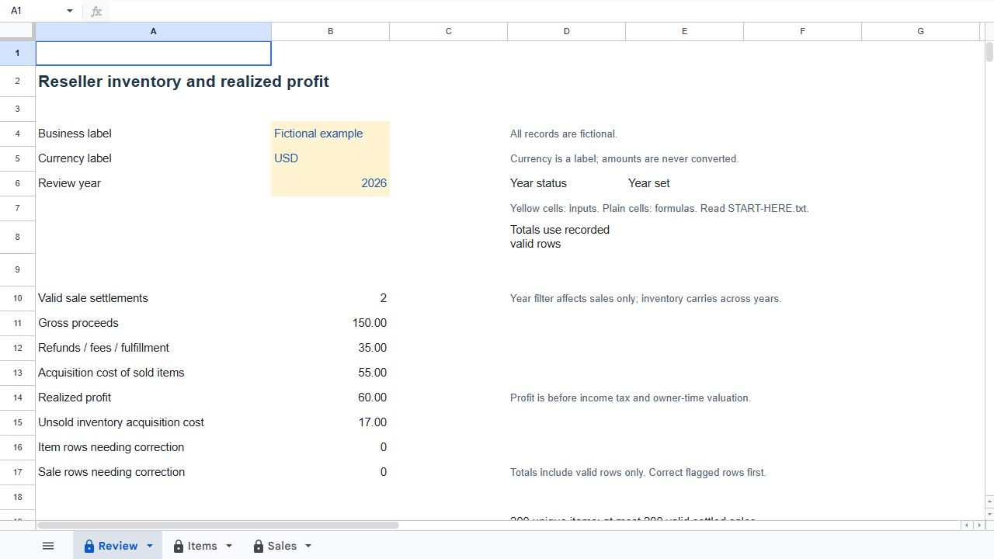Click the lock icon on Review tab

tap(89, 547)
